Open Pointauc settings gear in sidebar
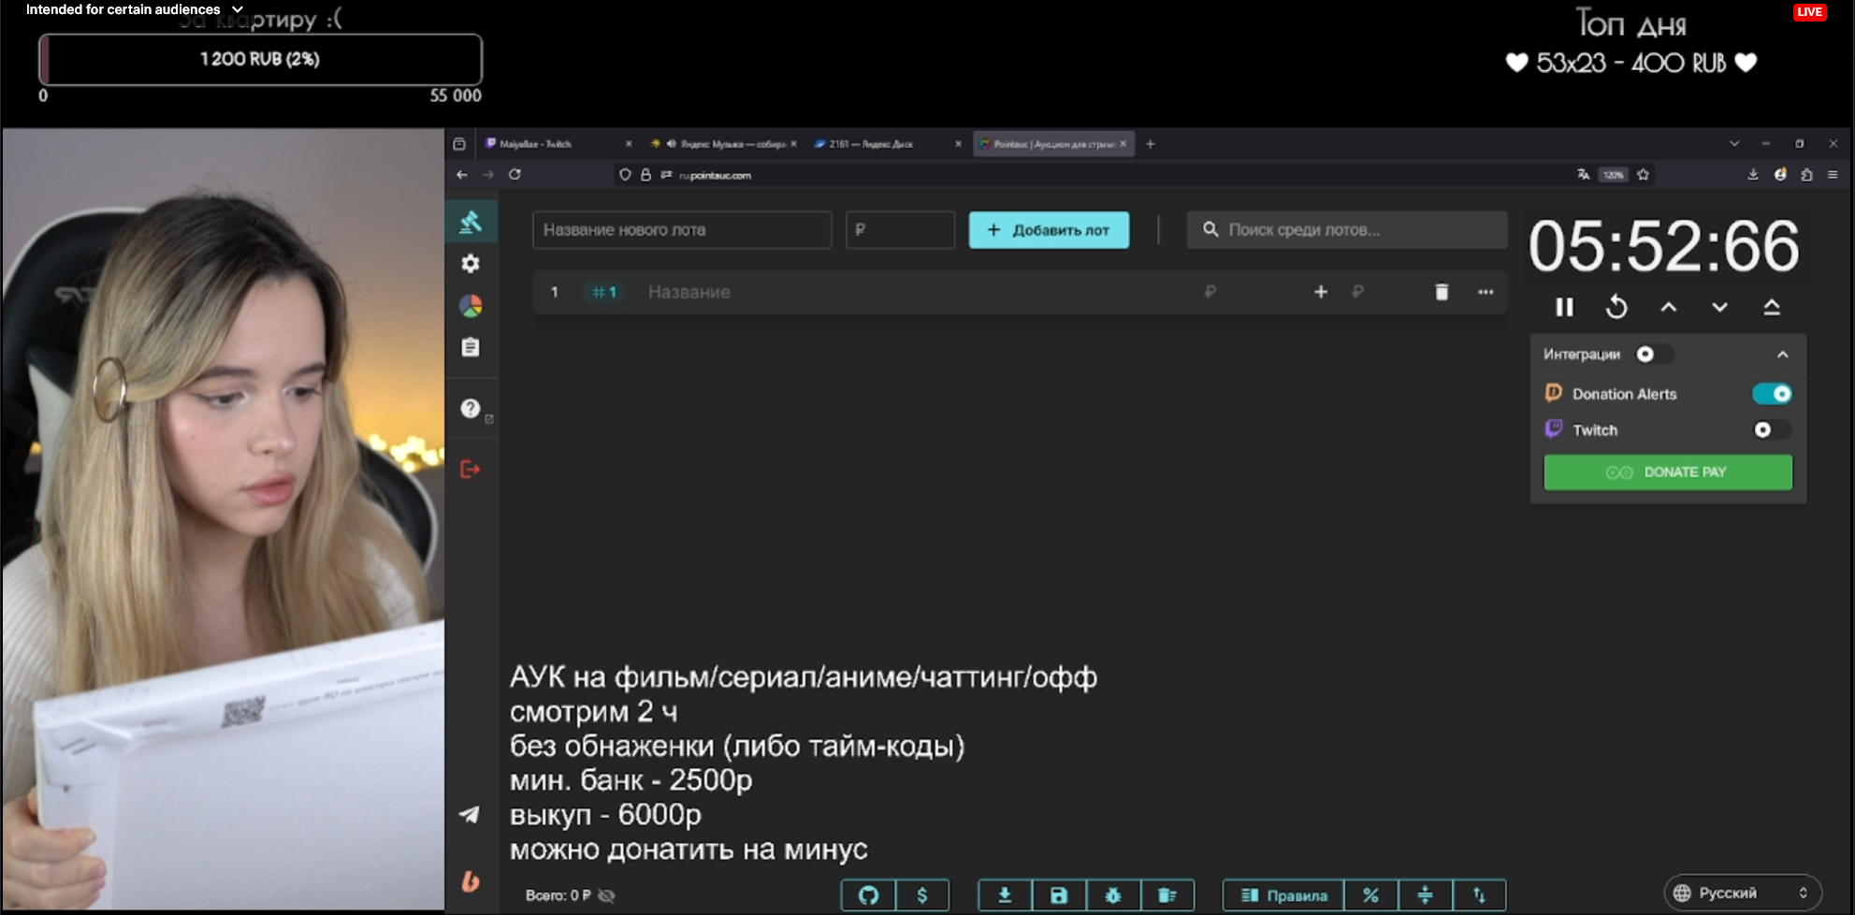The image size is (1855, 915). (471, 264)
